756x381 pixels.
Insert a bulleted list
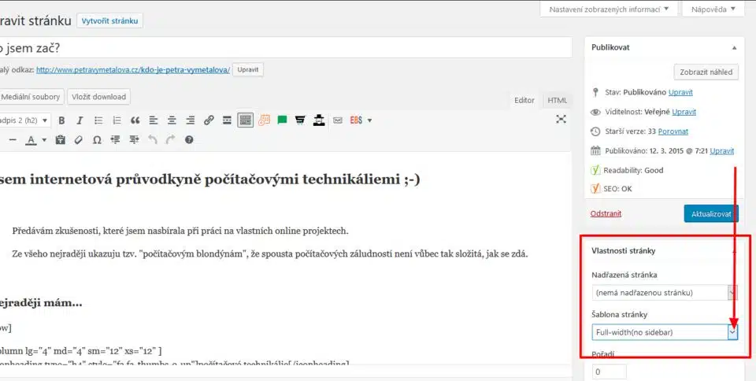pos(98,120)
